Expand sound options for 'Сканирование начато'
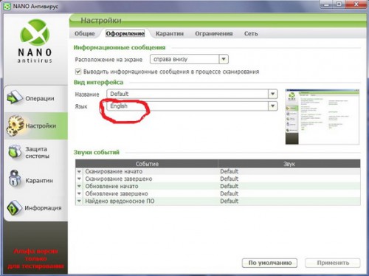Image resolution: width=369 pixels, height=276 pixels. (x=79, y=171)
